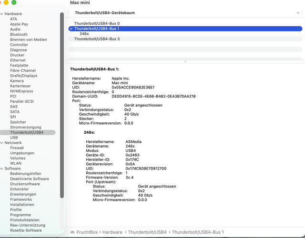305x238 pixels.
Task: Collapse the Netzwerk sidebar section
Action: (x=2, y=143)
